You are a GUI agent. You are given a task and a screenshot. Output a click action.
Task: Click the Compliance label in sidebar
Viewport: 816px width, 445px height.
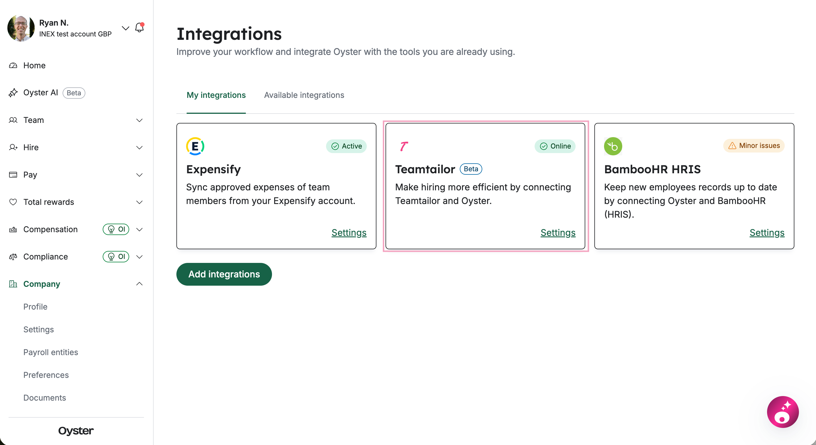46,257
